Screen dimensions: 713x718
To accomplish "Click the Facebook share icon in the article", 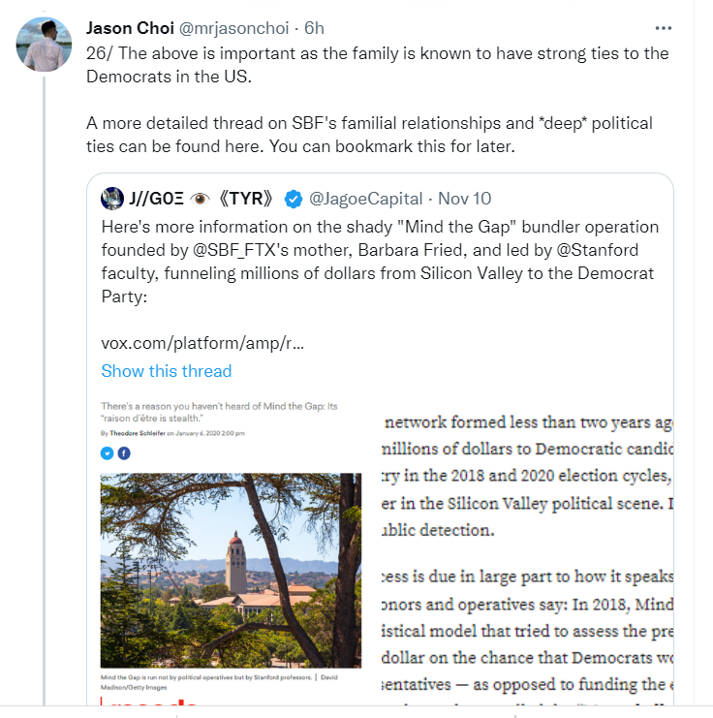I will (122, 453).
